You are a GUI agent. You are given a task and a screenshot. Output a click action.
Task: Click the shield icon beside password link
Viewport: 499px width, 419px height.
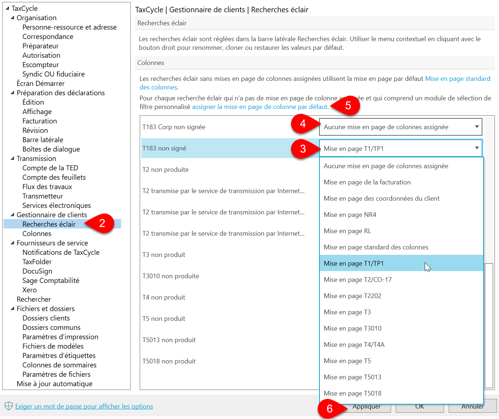pyautogui.click(x=9, y=406)
